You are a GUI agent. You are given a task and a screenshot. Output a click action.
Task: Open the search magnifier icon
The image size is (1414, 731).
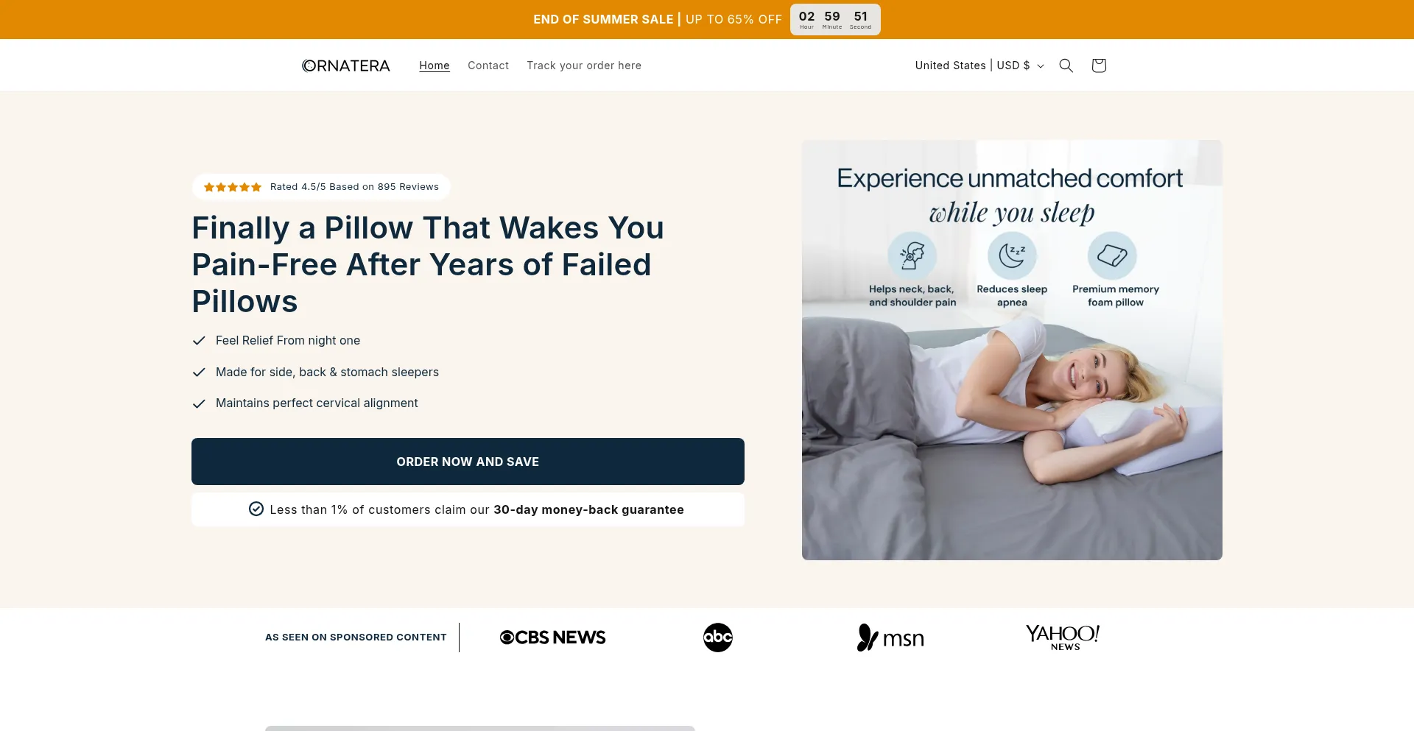(1066, 66)
